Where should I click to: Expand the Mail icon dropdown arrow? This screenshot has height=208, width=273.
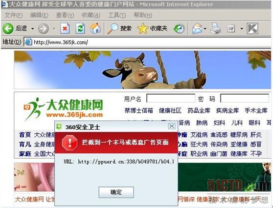pos(205,28)
